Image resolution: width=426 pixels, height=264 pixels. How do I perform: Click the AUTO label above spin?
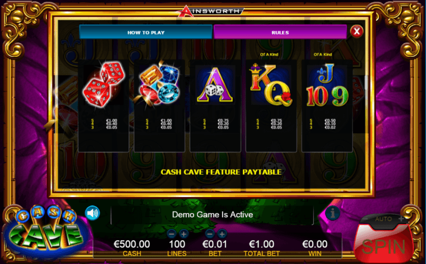point(383,219)
